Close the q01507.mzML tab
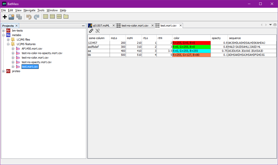This screenshot has height=165, width=278. [x=114, y=26]
